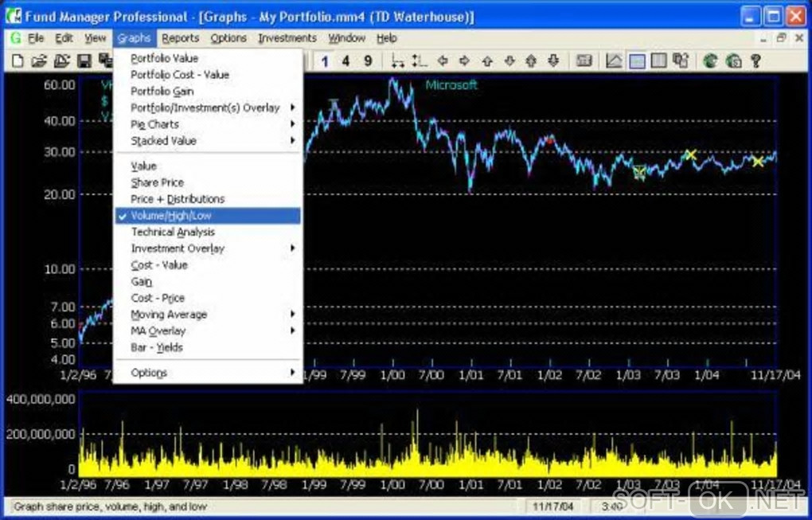Image resolution: width=812 pixels, height=520 pixels.
Task: Choose the Share Price graph
Action: click(x=208, y=182)
